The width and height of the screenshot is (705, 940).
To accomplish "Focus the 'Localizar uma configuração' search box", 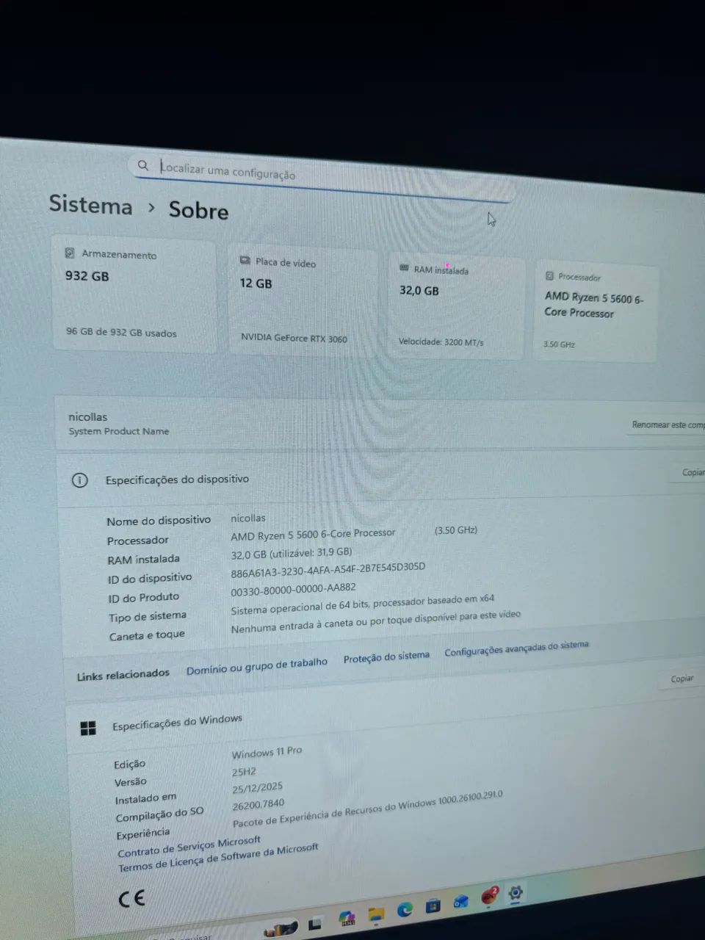I will click(x=323, y=178).
